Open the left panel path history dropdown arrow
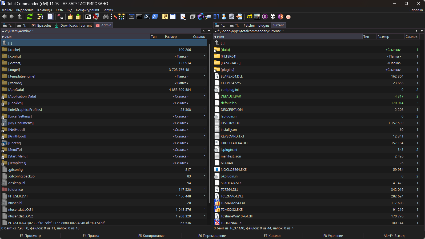 (x=209, y=31)
